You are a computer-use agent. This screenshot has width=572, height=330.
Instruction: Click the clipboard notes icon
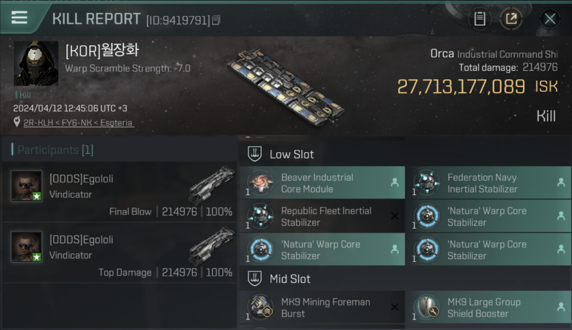[x=480, y=18]
